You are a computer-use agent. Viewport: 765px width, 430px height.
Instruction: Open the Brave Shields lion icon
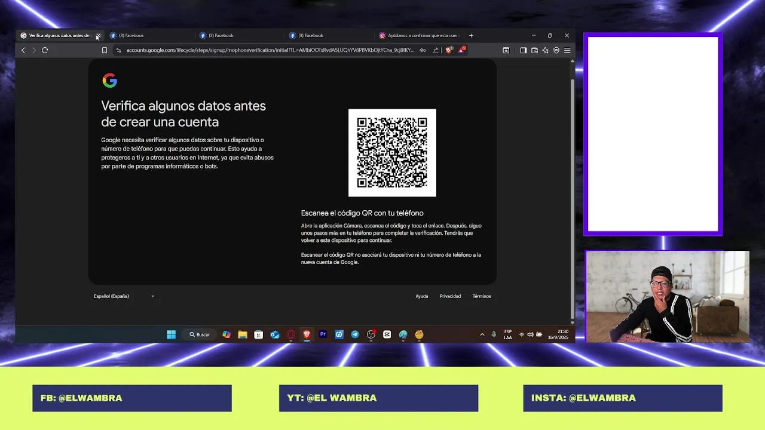click(x=449, y=50)
